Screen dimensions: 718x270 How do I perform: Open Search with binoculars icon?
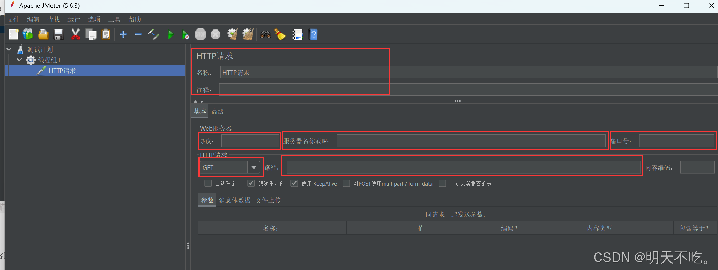[x=265, y=34]
